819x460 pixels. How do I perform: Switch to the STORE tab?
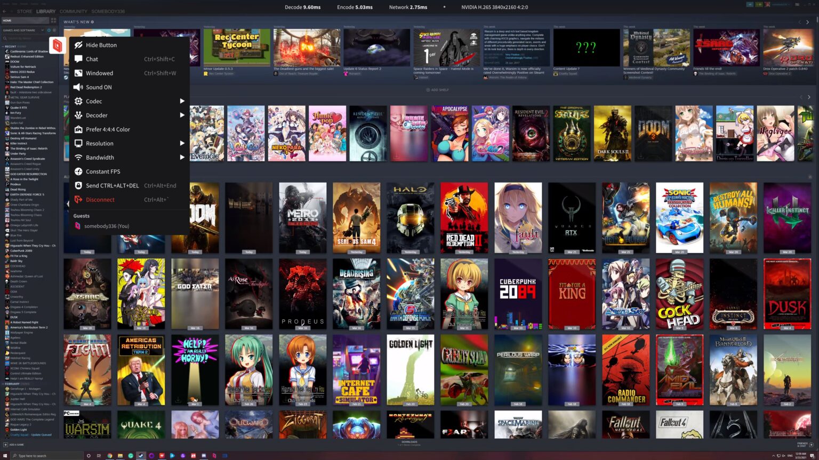tap(23, 11)
